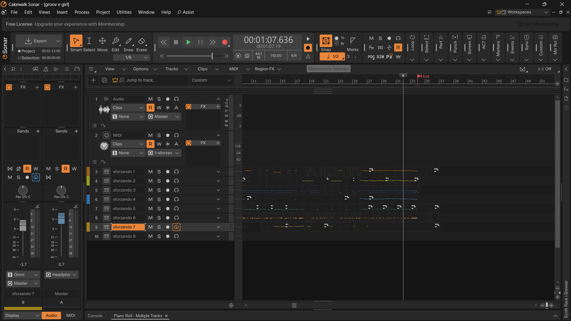This screenshot has height=321, width=571.
Task: Pause the transport
Action: pyautogui.click(x=200, y=42)
